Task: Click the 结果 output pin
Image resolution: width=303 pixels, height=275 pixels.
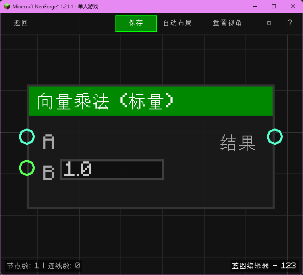Action: point(275,136)
